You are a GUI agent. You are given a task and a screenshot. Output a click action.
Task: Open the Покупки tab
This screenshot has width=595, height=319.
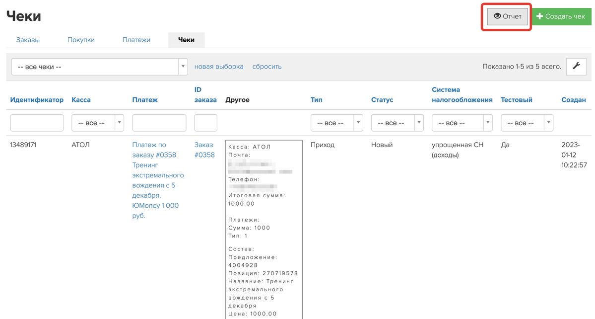81,40
